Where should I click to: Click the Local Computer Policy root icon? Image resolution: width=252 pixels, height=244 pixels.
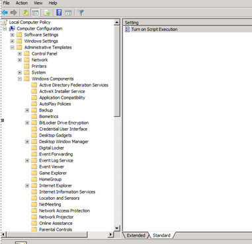point(5,22)
